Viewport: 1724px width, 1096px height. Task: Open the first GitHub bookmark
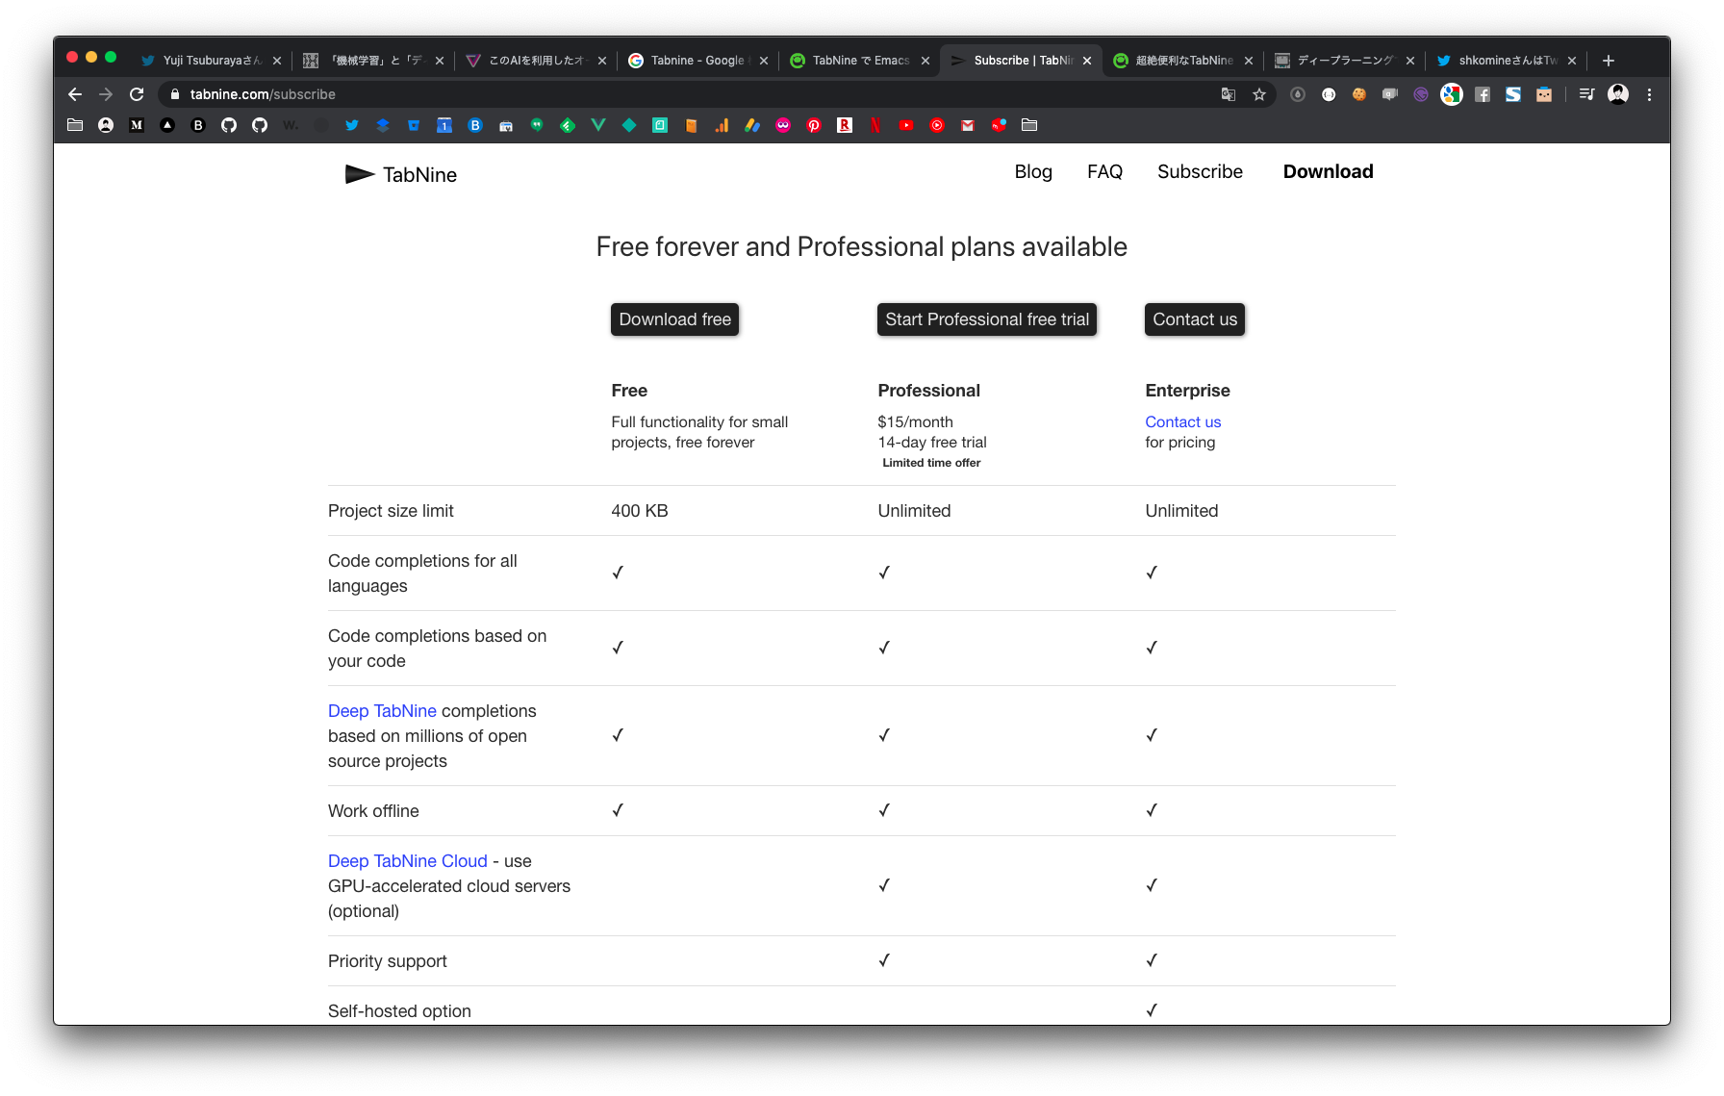tap(229, 125)
